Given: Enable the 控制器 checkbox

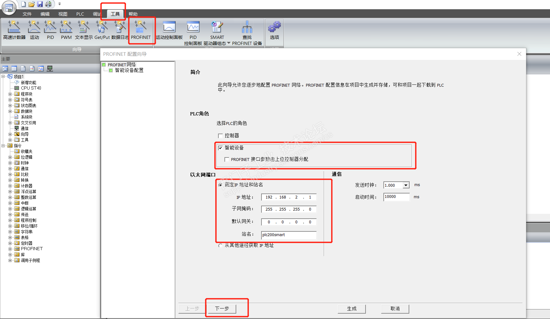Looking at the screenshot, I should 220,136.
